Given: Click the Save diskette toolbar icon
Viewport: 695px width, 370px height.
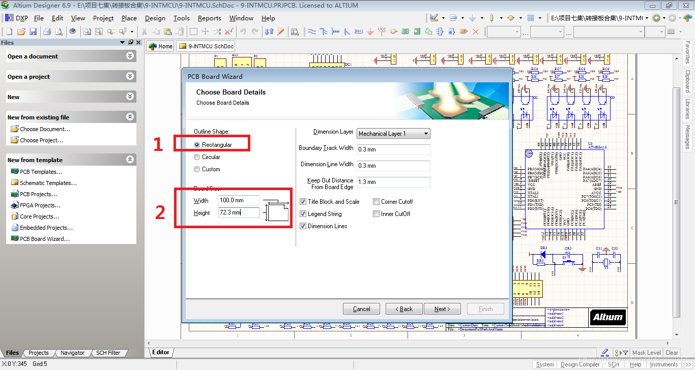Looking at the screenshot, I should pyautogui.click(x=33, y=32).
